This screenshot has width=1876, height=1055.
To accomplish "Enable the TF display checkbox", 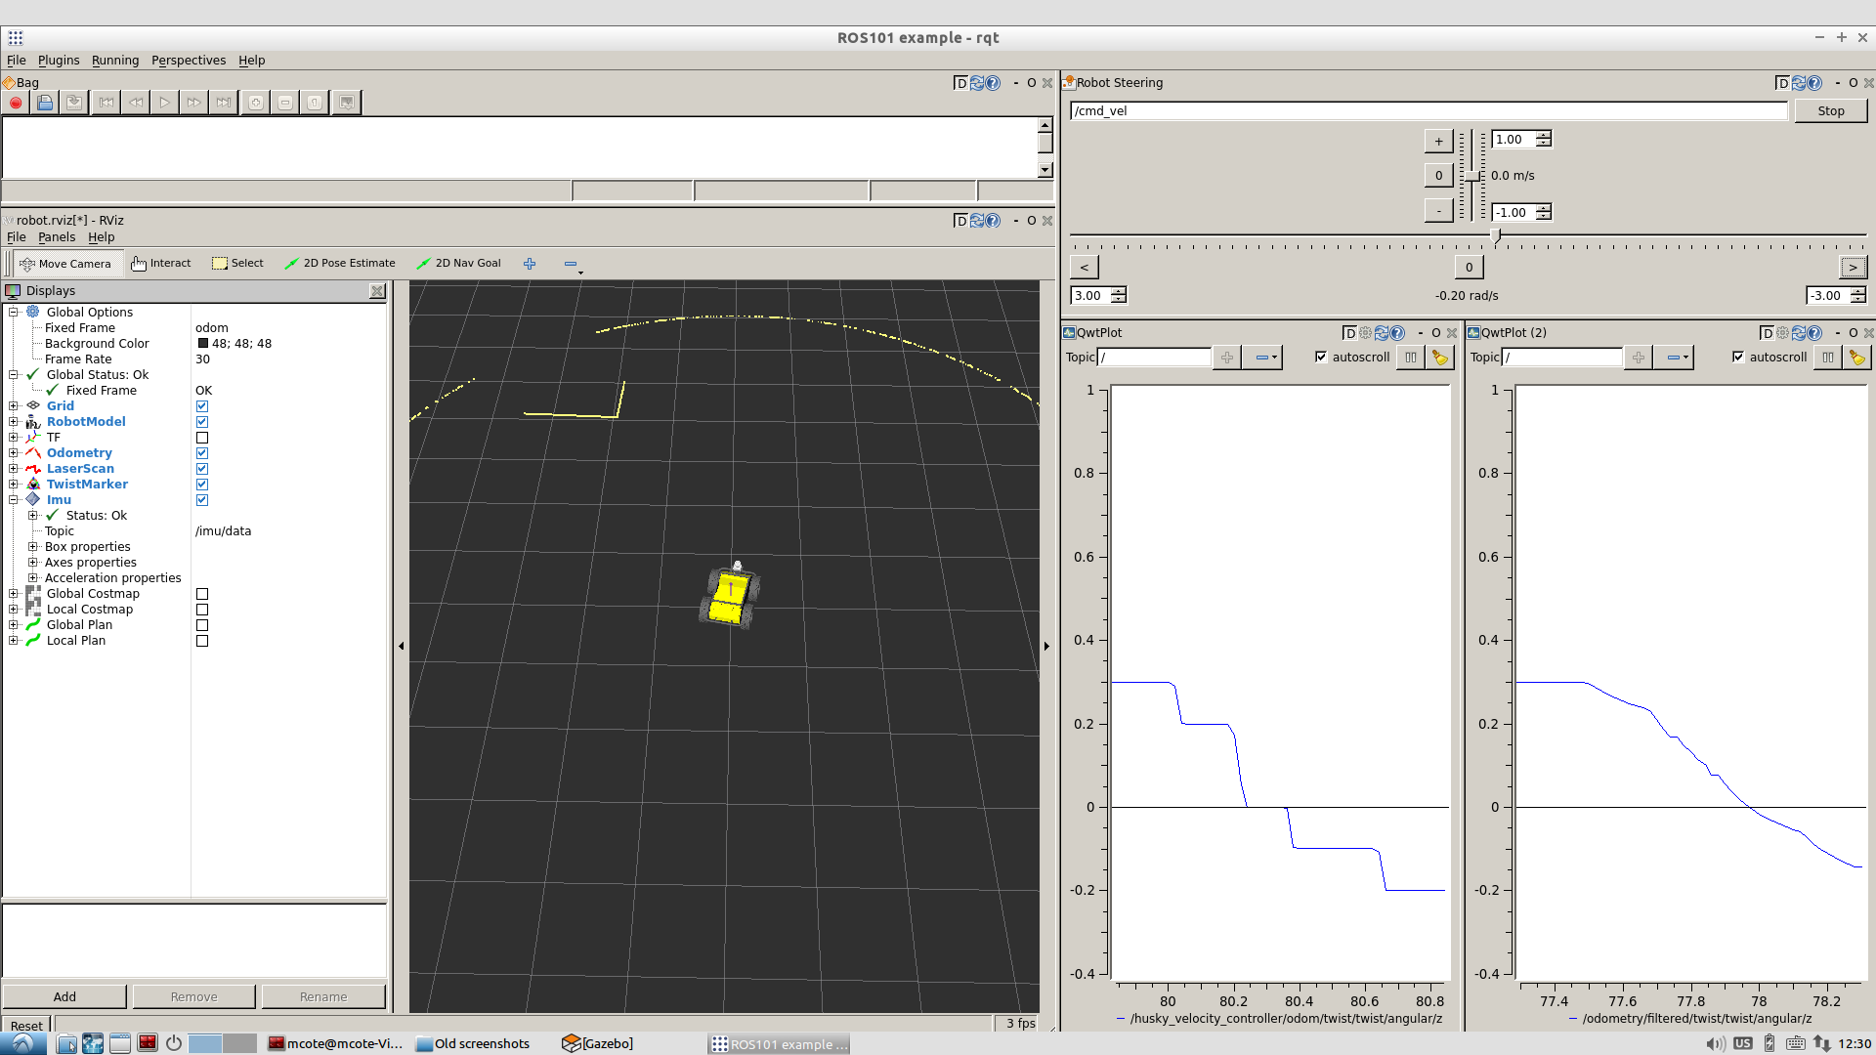I will click(202, 438).
